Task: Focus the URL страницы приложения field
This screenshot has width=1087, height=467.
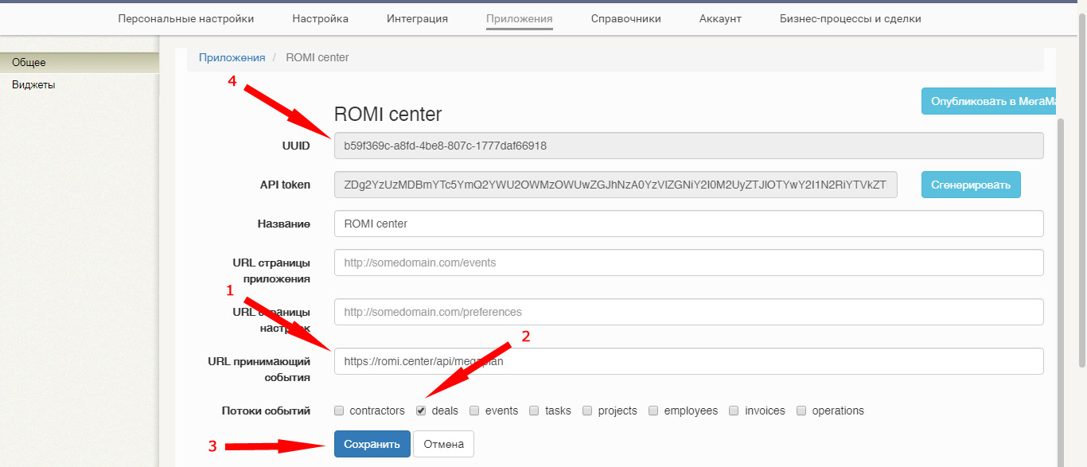Action: click(688, 263)
